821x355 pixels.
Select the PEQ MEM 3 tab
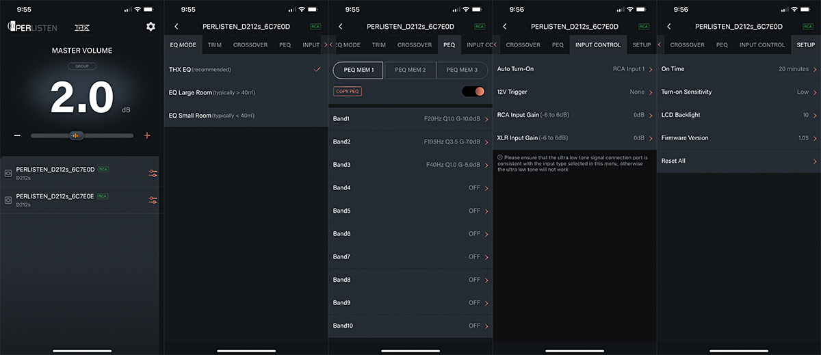click(462, 70)
